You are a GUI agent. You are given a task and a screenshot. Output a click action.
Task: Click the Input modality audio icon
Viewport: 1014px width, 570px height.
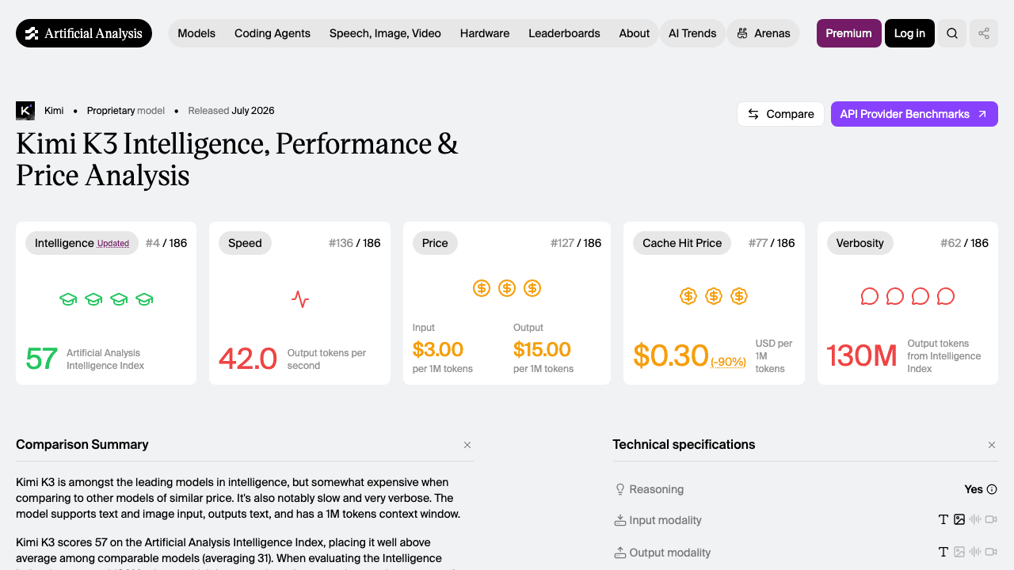975,519
